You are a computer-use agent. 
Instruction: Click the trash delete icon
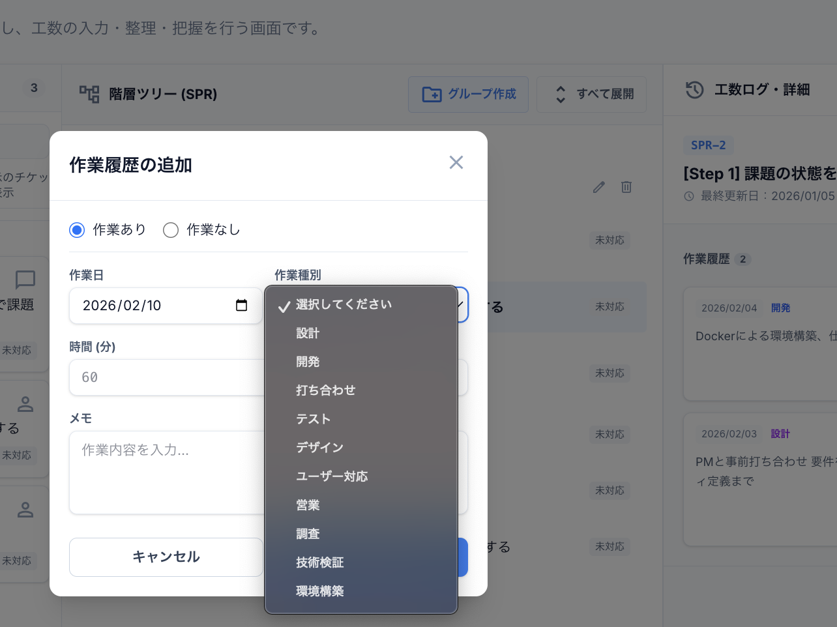click(626, 187)
